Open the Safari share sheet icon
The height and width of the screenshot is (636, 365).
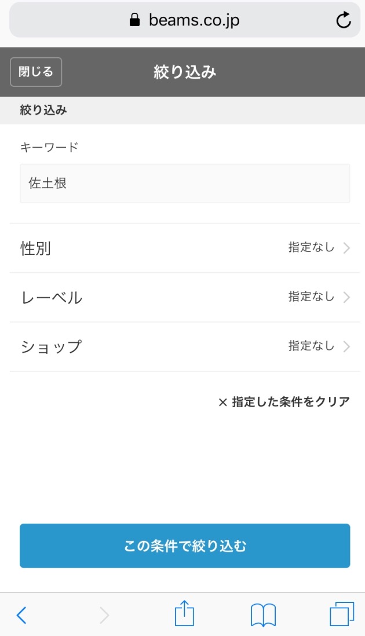click(184, 613)
